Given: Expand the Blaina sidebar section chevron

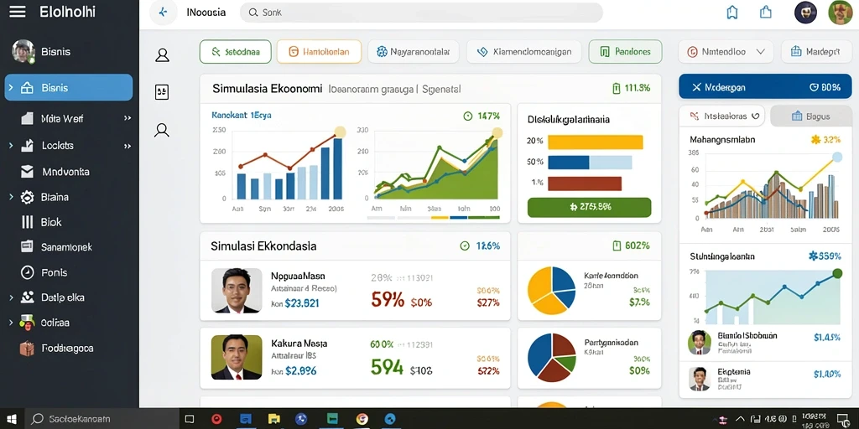Looking at the screenshot, I should 11,196.
